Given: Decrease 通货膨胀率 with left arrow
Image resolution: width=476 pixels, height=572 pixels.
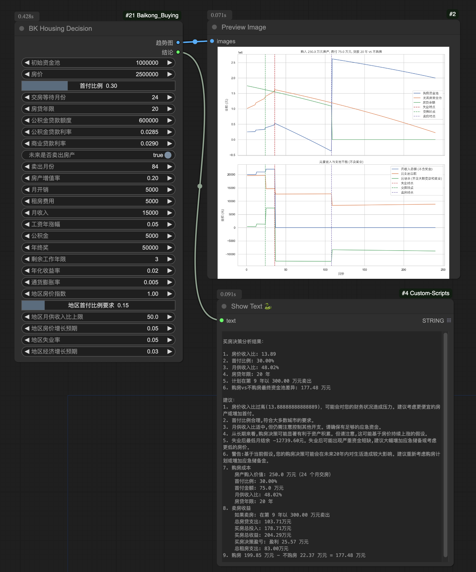Looking at the screenshot, I should tap(27, 282).
